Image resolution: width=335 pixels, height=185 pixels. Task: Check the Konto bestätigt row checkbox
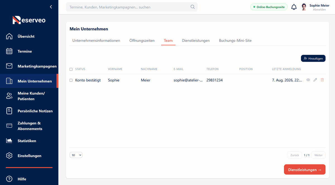[71, 80]
